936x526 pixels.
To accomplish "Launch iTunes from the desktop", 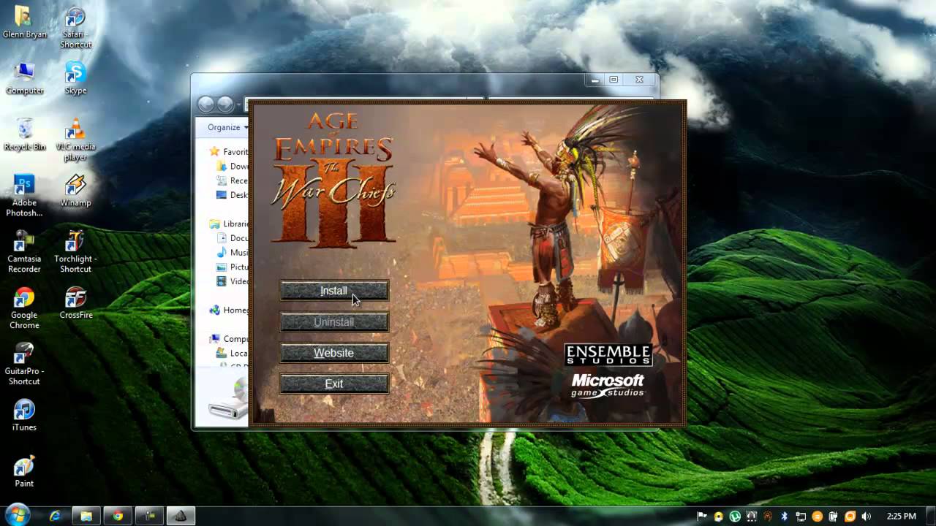I will pos(24,415).
